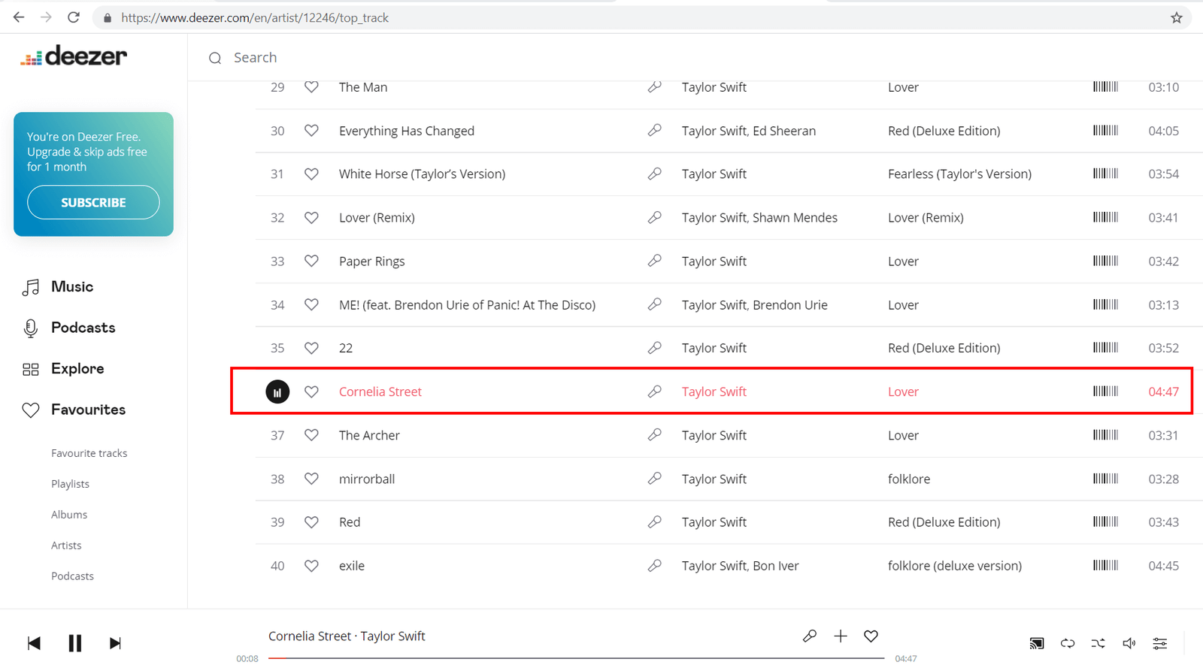Click the Cornelia Street title in player bar

(310, 636)
